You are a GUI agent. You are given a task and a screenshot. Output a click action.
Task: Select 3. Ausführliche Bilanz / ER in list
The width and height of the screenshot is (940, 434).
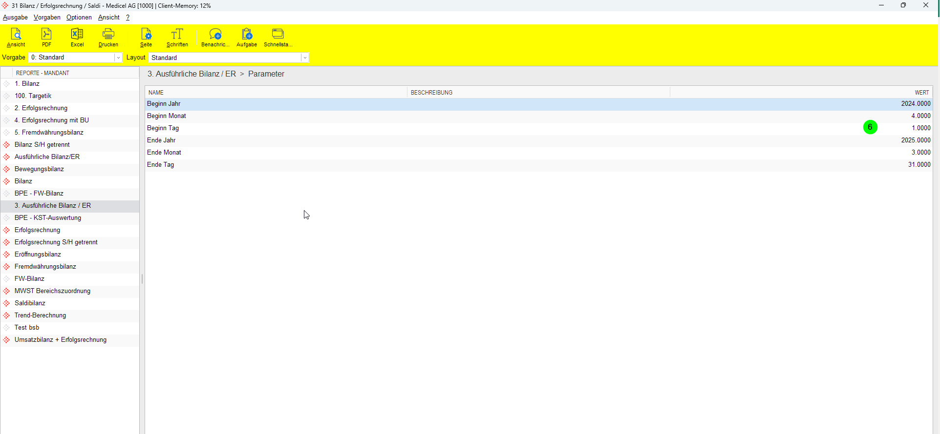(70, 206)
